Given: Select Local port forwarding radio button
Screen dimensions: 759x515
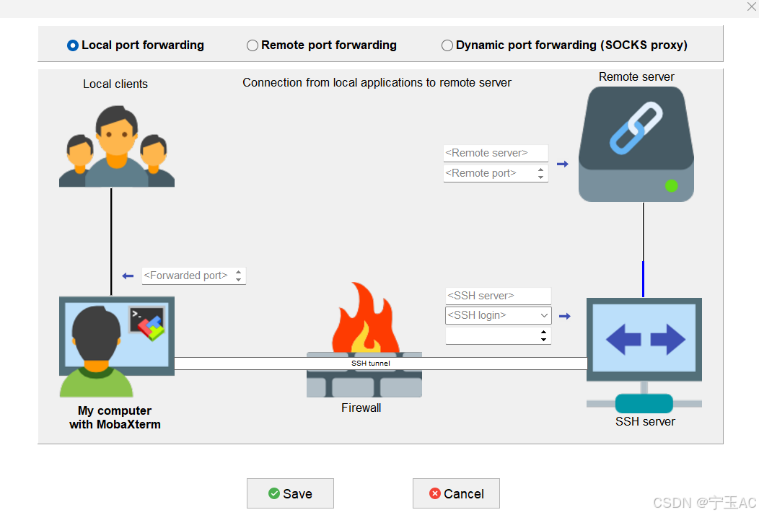Looking at the screenshot, I should pyautogui.click(x=73, y=45).
